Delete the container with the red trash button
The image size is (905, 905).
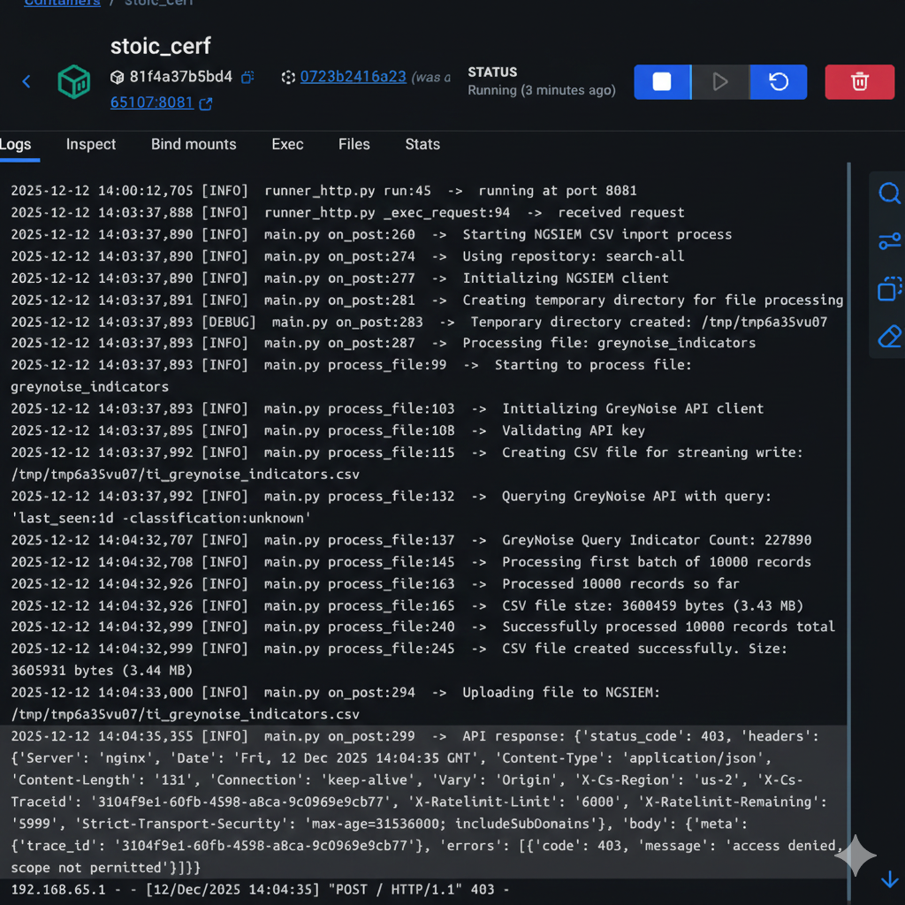click(859, 82)
